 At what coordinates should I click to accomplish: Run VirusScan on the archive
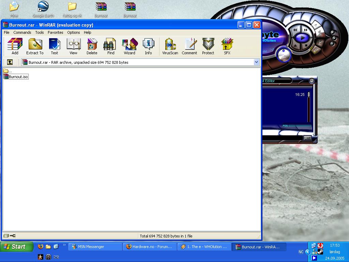click(170, 46)
